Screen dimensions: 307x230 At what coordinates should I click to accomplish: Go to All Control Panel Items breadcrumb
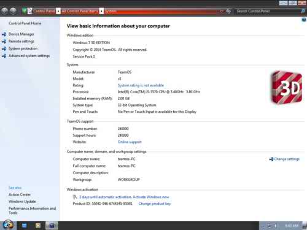pyautogui.click(x=80, y=11)
